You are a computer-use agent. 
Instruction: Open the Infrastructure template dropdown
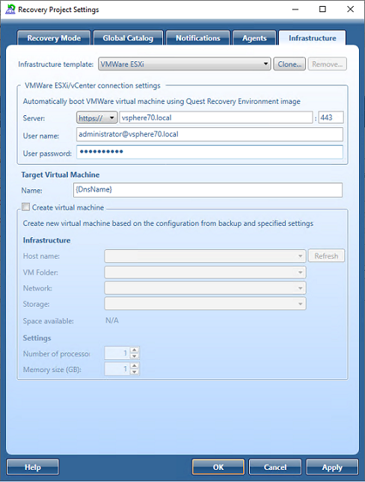click(x=184, y=64)
